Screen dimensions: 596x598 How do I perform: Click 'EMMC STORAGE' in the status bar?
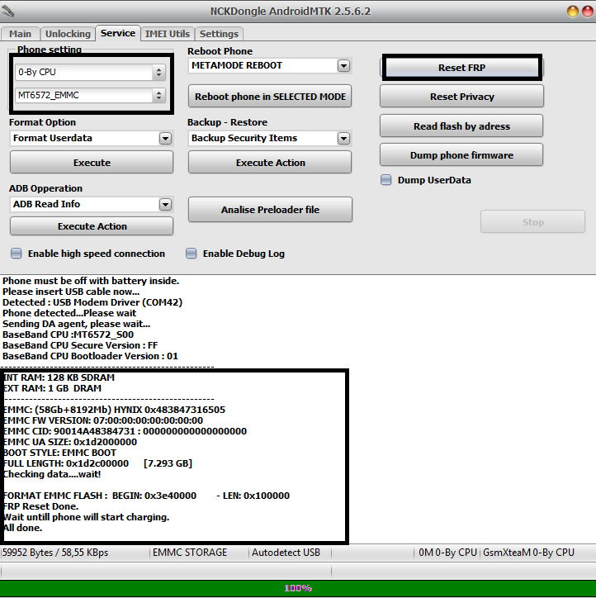pos(190,553)
